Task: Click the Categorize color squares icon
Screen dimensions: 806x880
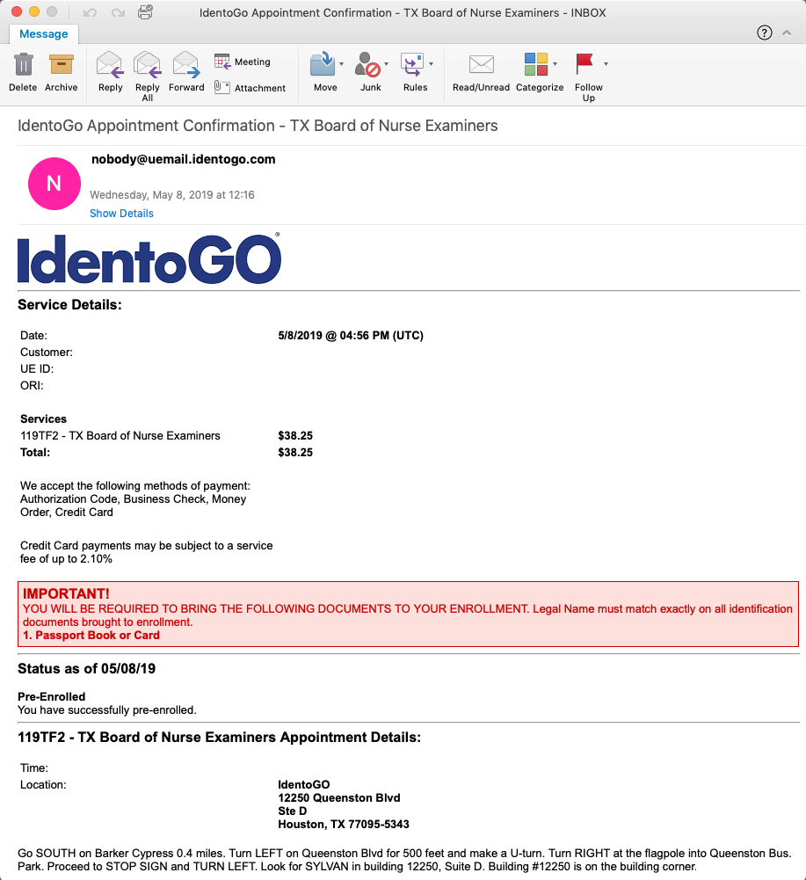Action: 536,64
